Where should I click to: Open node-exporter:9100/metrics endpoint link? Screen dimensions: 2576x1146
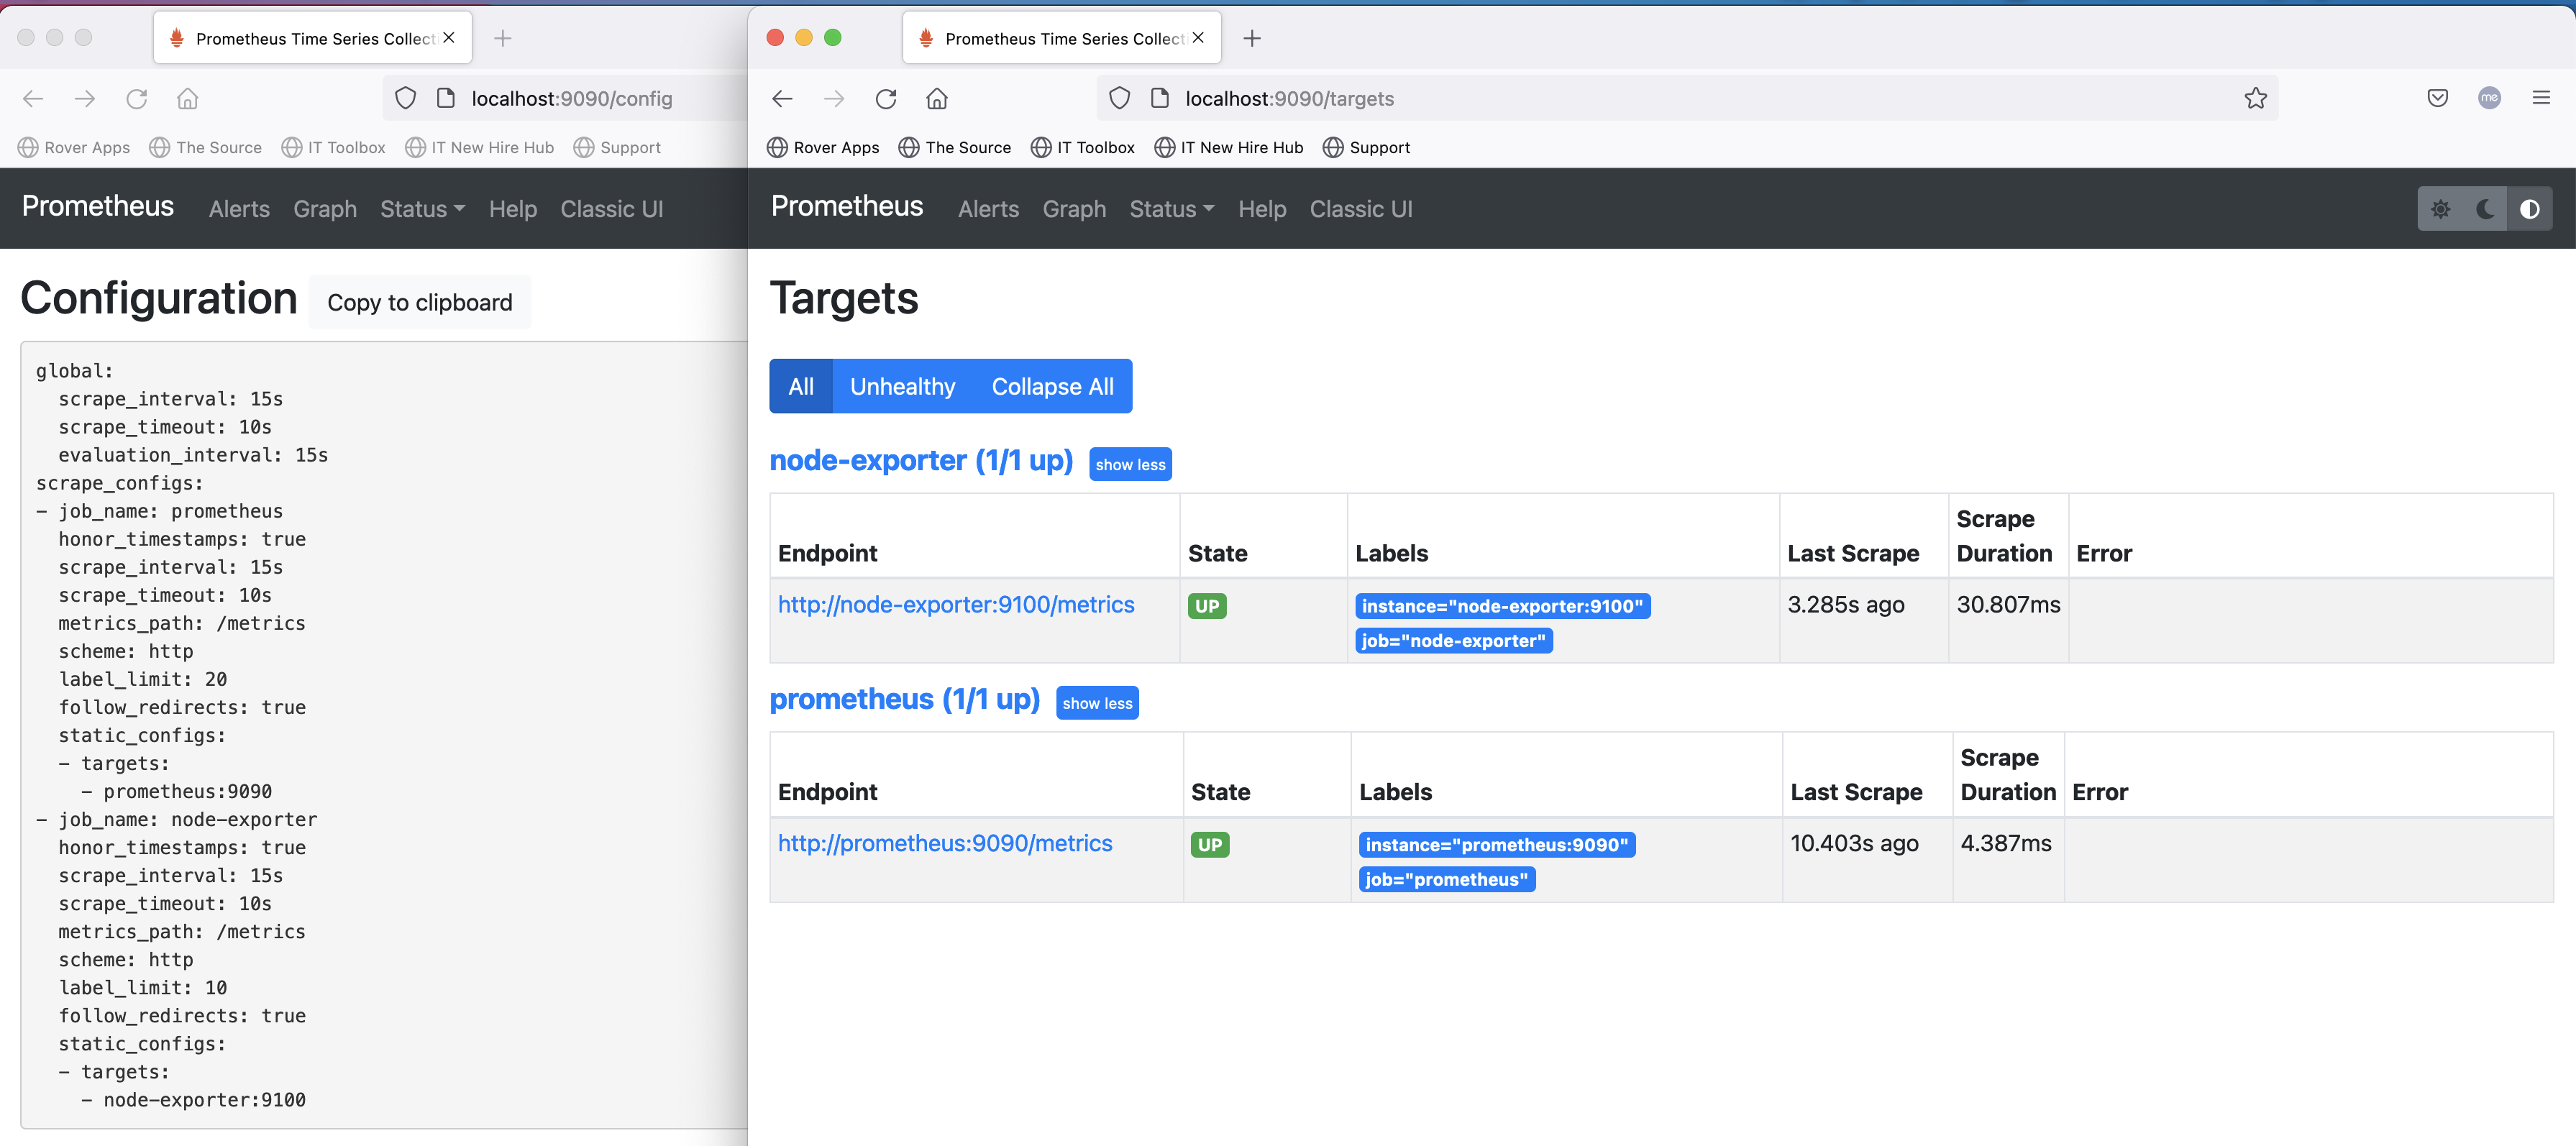pos(956,605)
